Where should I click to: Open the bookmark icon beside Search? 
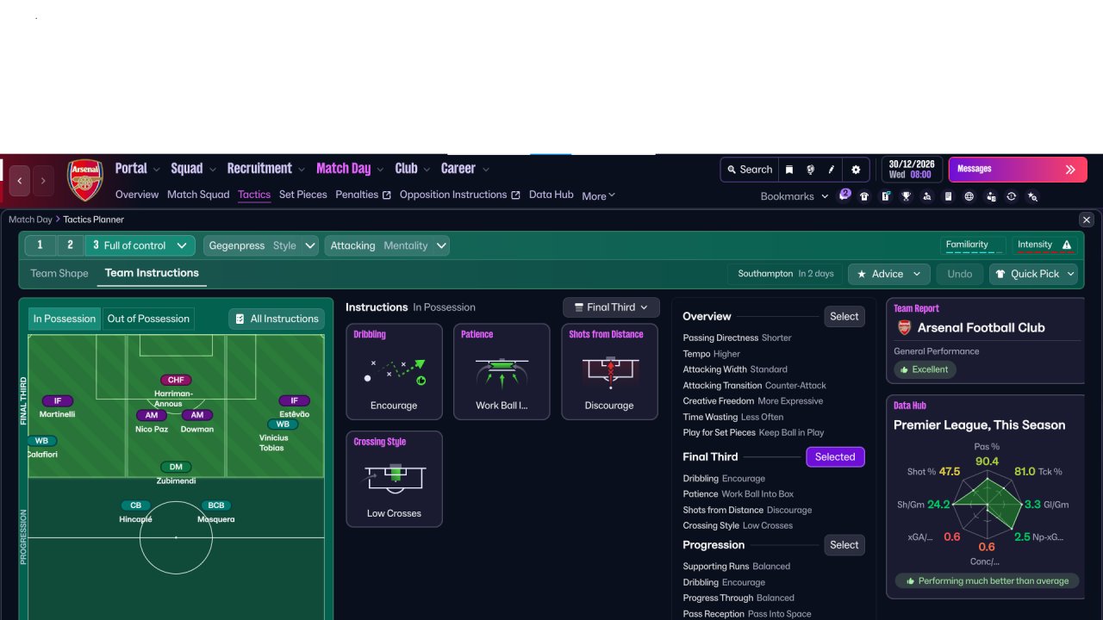tap(789, 170)
